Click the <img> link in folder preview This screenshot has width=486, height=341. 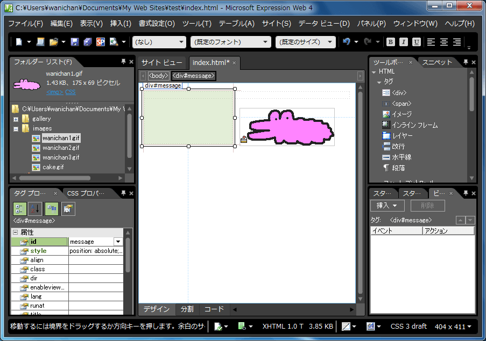pyautogui.click(x=54, y=92)
